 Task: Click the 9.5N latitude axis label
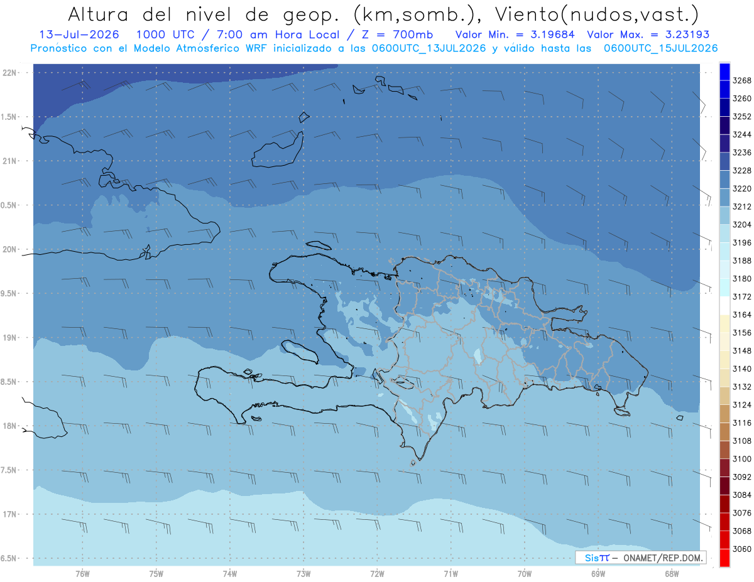click(x=9, y=294)
